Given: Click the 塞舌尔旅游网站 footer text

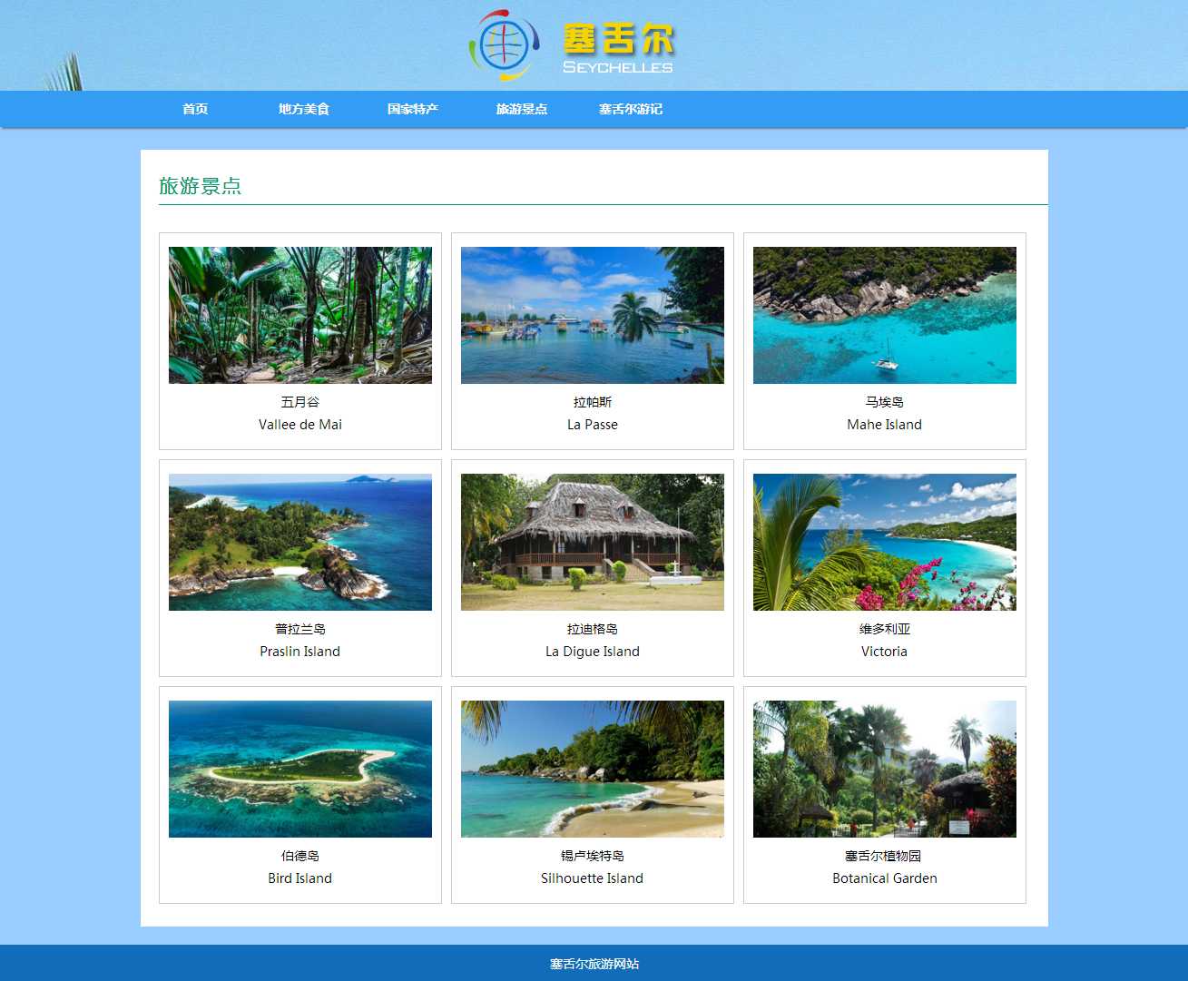Looking at the screenshot, I should coord(594,964).
